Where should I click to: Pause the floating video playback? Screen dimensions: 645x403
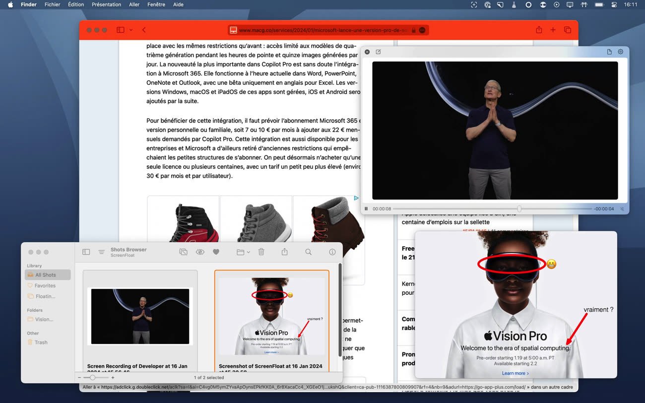pos(366,209)
